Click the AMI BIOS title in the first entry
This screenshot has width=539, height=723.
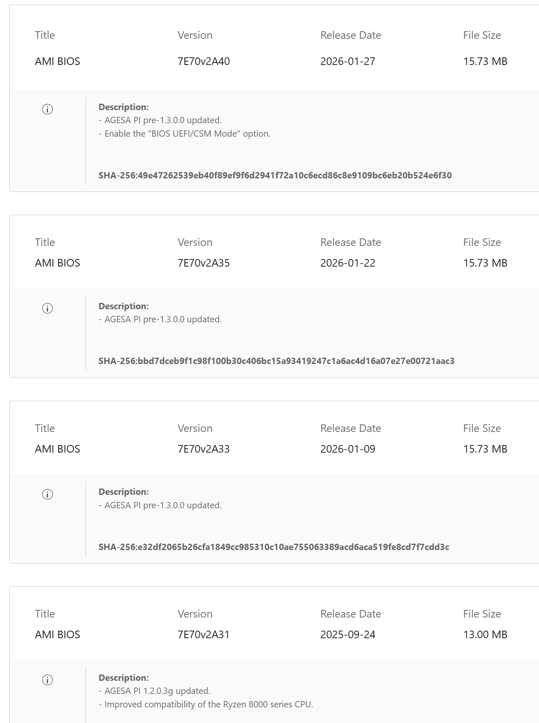pos(57,61)
